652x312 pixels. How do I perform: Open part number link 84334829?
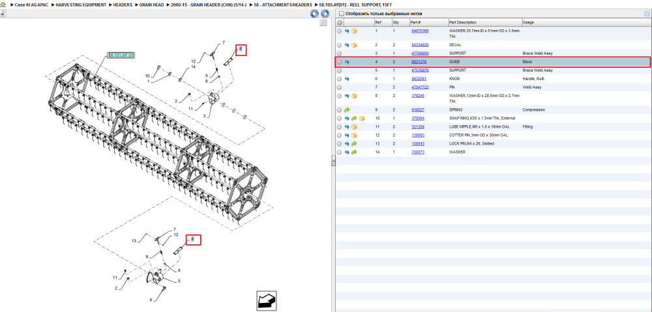point(420,45)
